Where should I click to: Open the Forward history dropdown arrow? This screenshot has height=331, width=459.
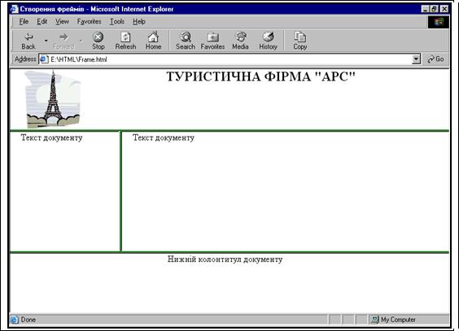coord(81,41)
